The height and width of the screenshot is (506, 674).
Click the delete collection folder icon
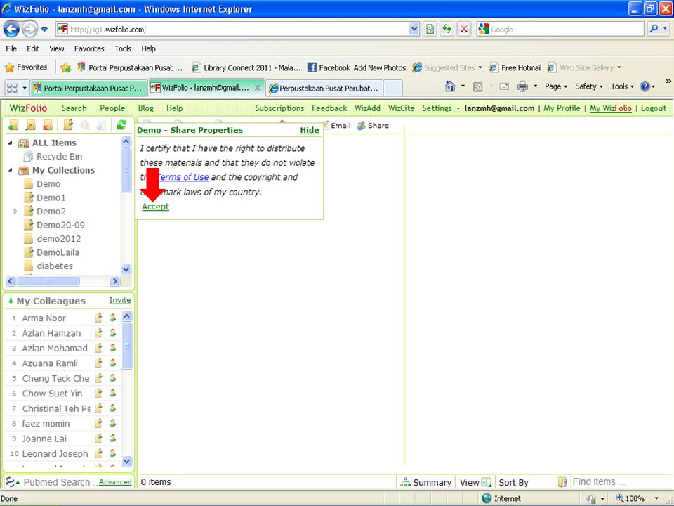click(47, 125)
